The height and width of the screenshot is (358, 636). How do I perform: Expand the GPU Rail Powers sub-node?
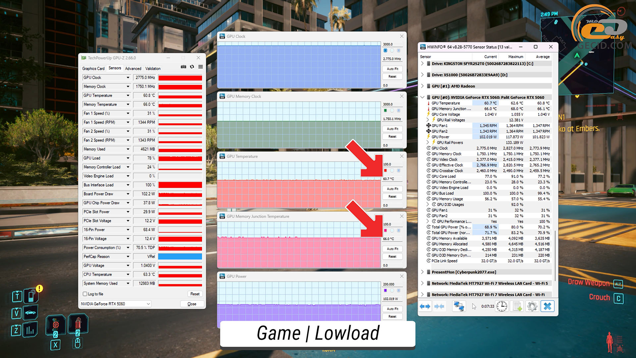click(x=428, y=143)
